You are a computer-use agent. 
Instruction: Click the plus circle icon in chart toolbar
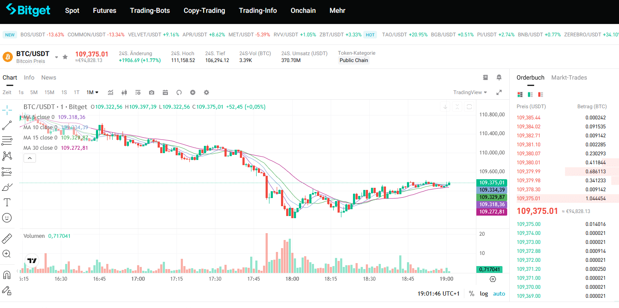[193, 92]
